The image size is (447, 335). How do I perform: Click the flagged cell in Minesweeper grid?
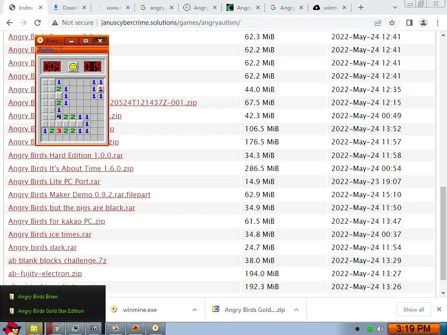(101, 89)
